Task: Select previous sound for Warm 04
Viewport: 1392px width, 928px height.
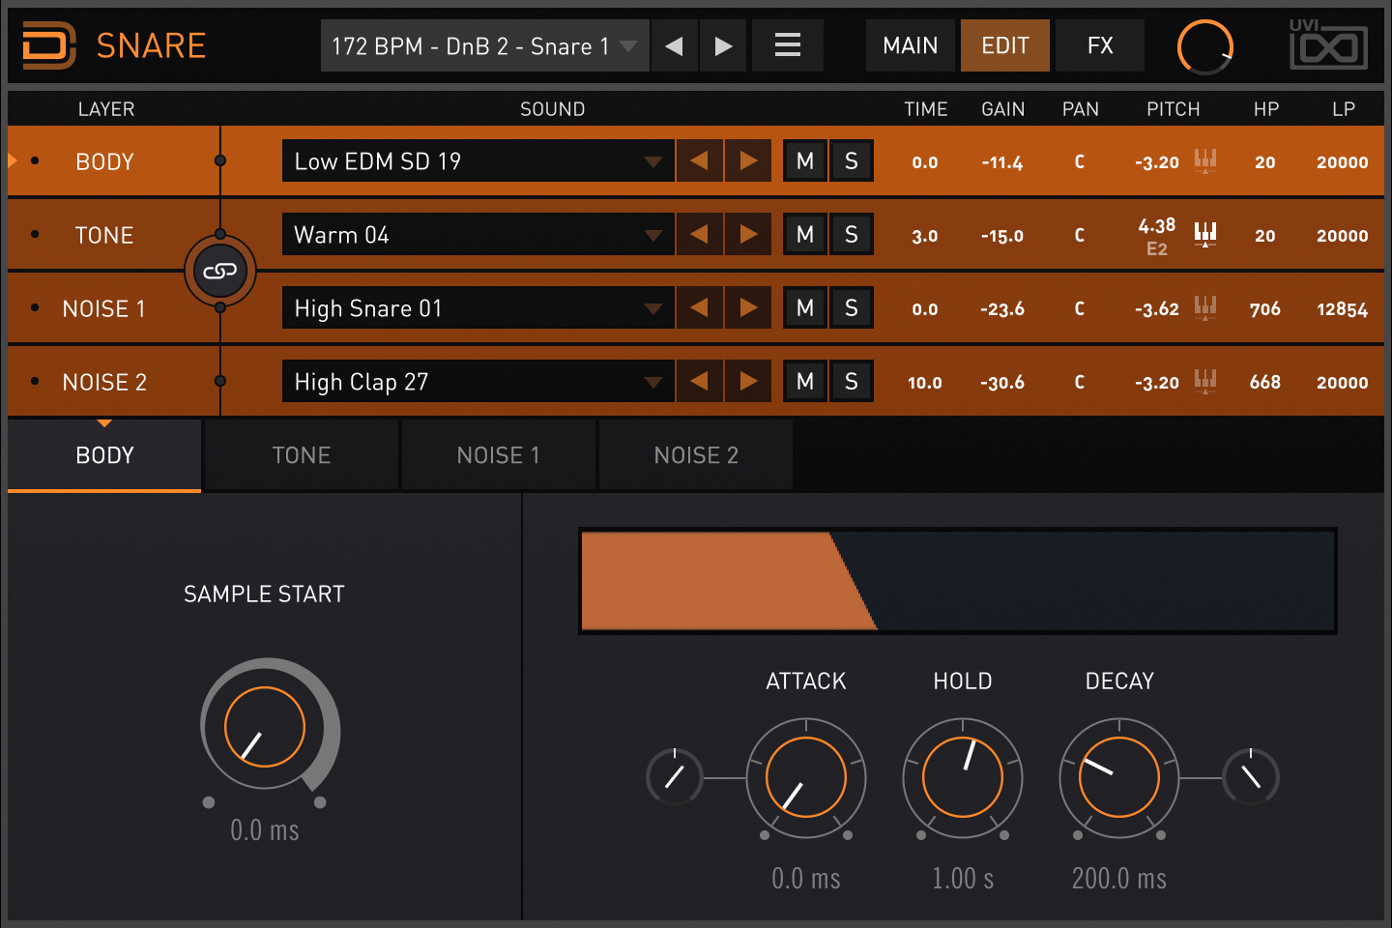Action: point(699,235)
